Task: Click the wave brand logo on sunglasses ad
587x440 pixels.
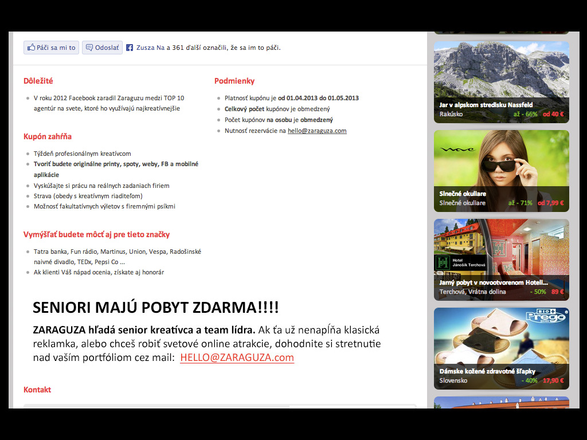Action: tap(457, 150)
